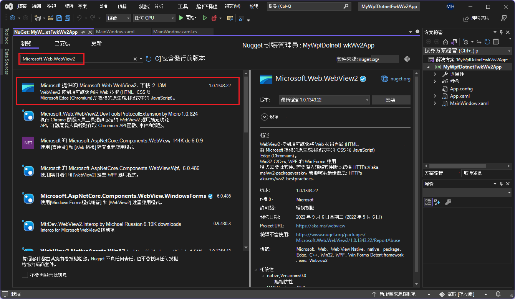515x299 pixels.
Task: Click the navigate backward arrow in main toolbar
Action: pos(12,18)
